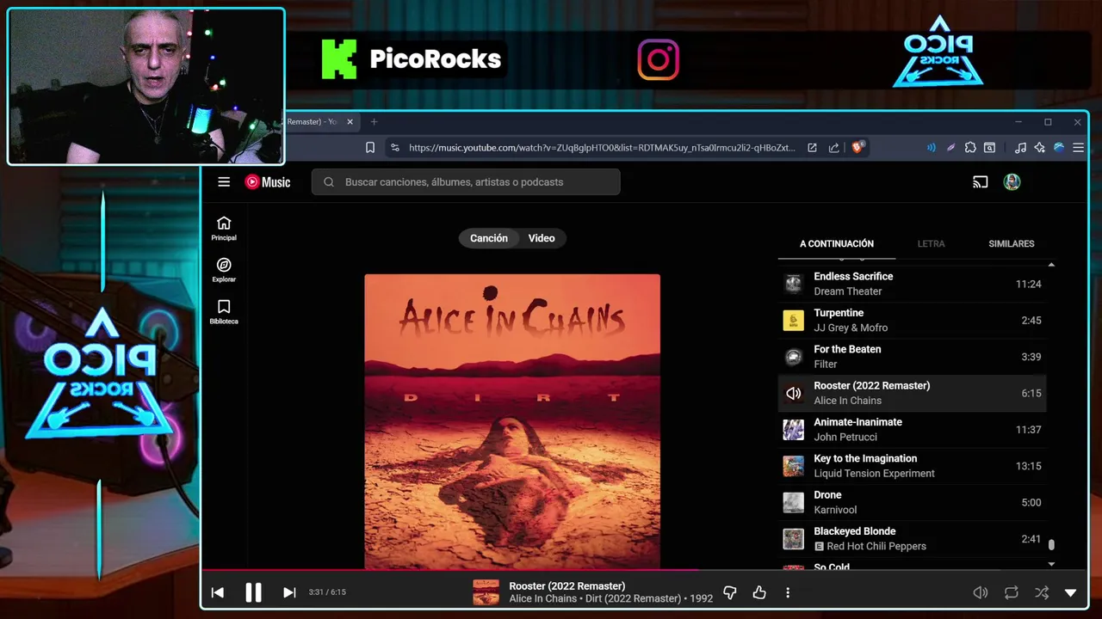Click the blue globe toolbar icon
Screen dimensions: 1102x619
coord(1059,148)
